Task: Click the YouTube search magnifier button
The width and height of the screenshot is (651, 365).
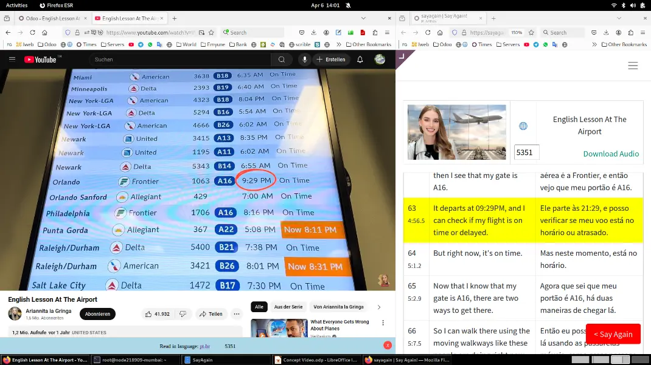Action: pyautogui.click(x=282, y=60)
